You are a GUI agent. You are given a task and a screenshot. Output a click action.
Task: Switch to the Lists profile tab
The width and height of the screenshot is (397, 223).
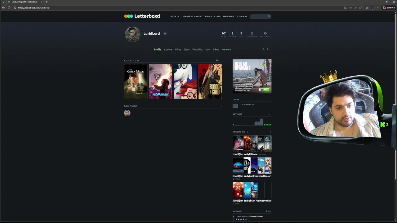[x=208, y=50]
